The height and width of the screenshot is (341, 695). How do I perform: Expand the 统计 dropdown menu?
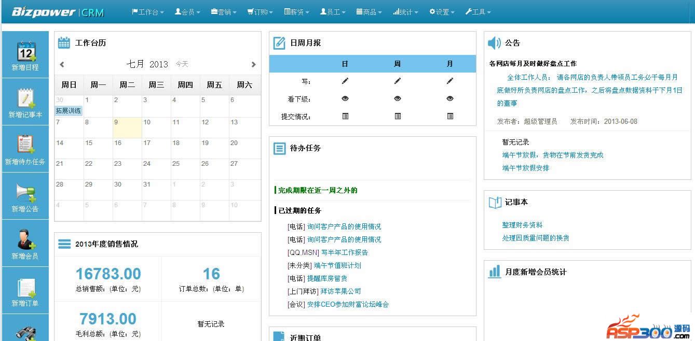click(405, 12)
